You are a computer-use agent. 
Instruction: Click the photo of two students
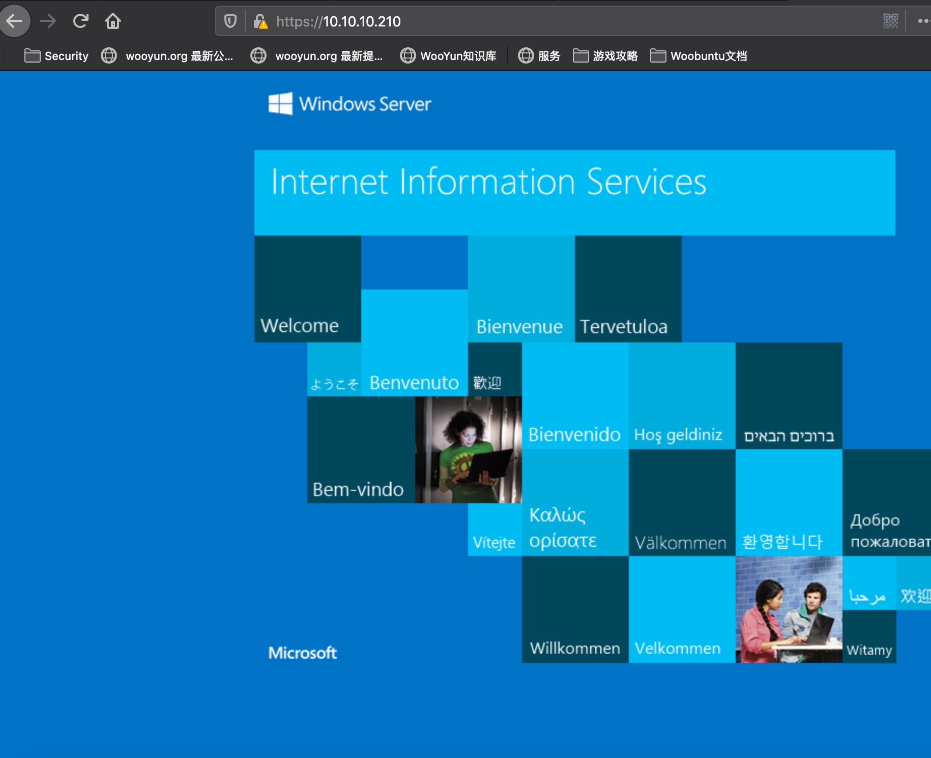point(789,609)
